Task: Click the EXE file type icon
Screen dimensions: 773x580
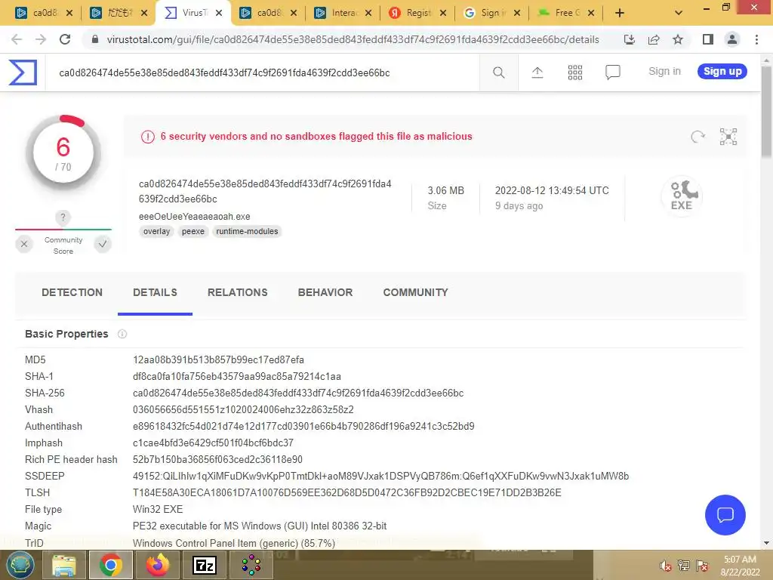Action: pos(682,196)
